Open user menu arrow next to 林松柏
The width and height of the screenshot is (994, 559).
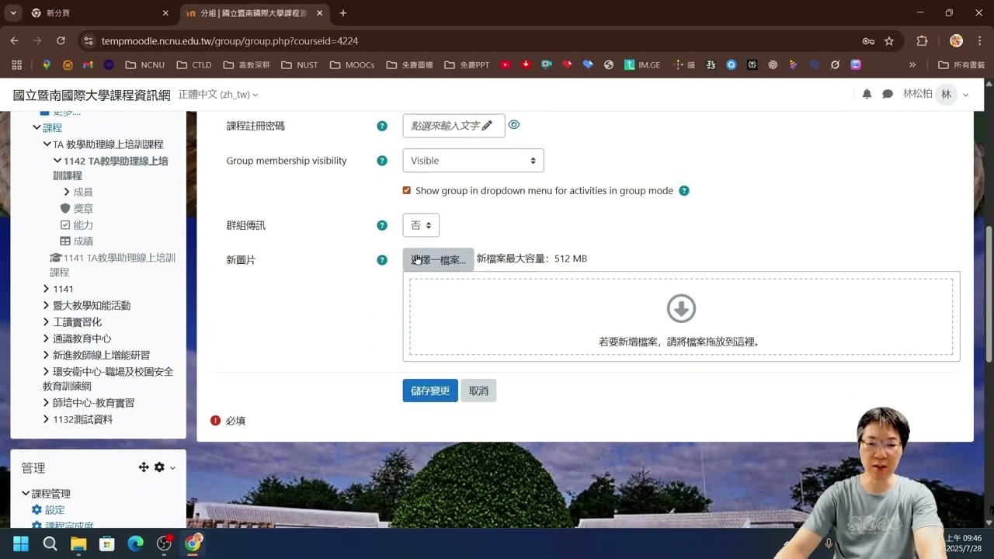(x=965, y=95)
